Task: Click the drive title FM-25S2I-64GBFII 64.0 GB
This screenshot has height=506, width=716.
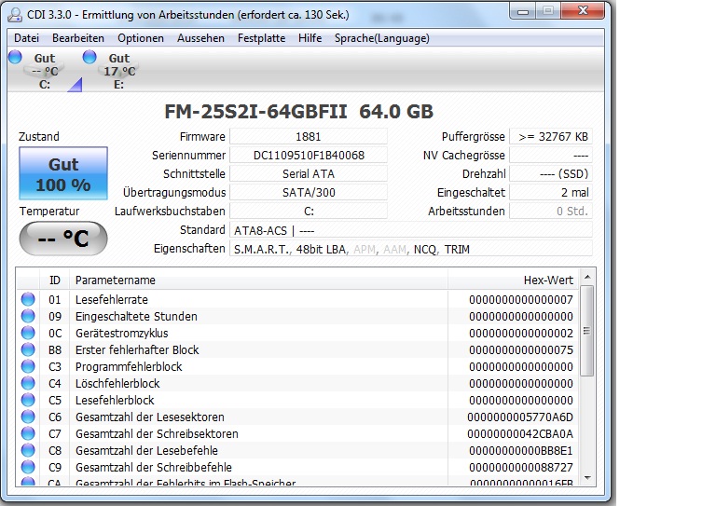Action: (298, 111)
